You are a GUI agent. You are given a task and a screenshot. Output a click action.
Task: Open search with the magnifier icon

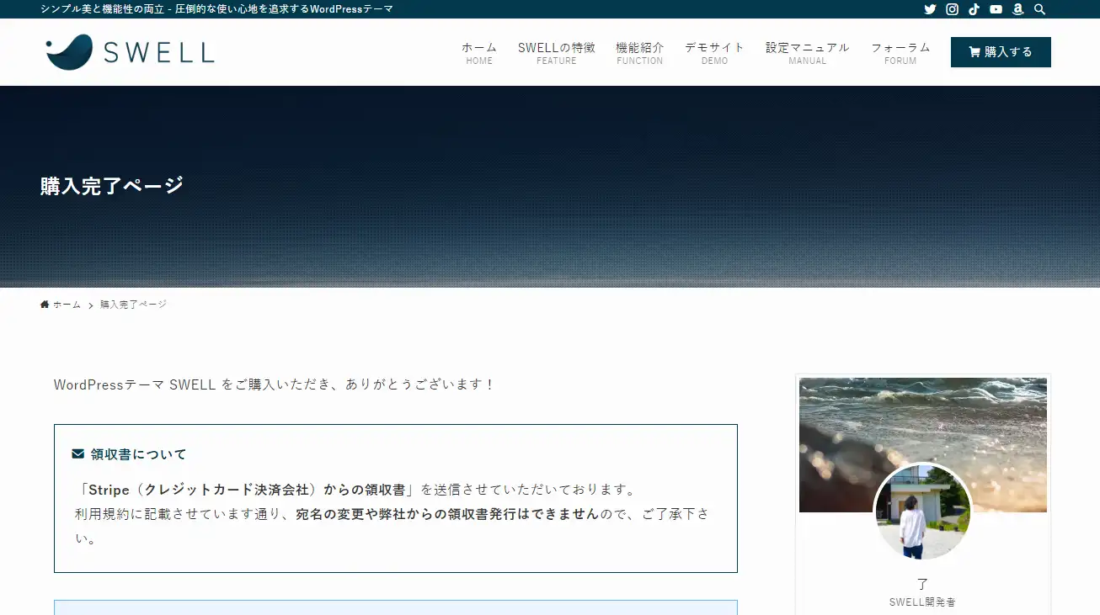[1039, 9]
